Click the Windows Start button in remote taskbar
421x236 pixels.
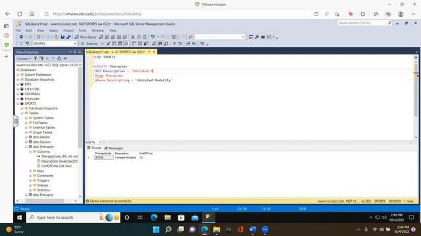19,218
